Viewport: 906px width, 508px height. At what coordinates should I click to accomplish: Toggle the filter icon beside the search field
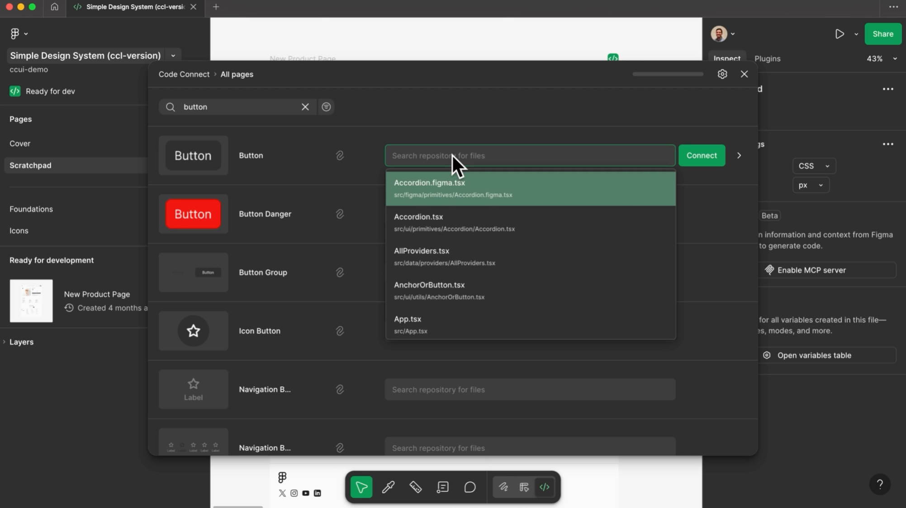point(326,107)
